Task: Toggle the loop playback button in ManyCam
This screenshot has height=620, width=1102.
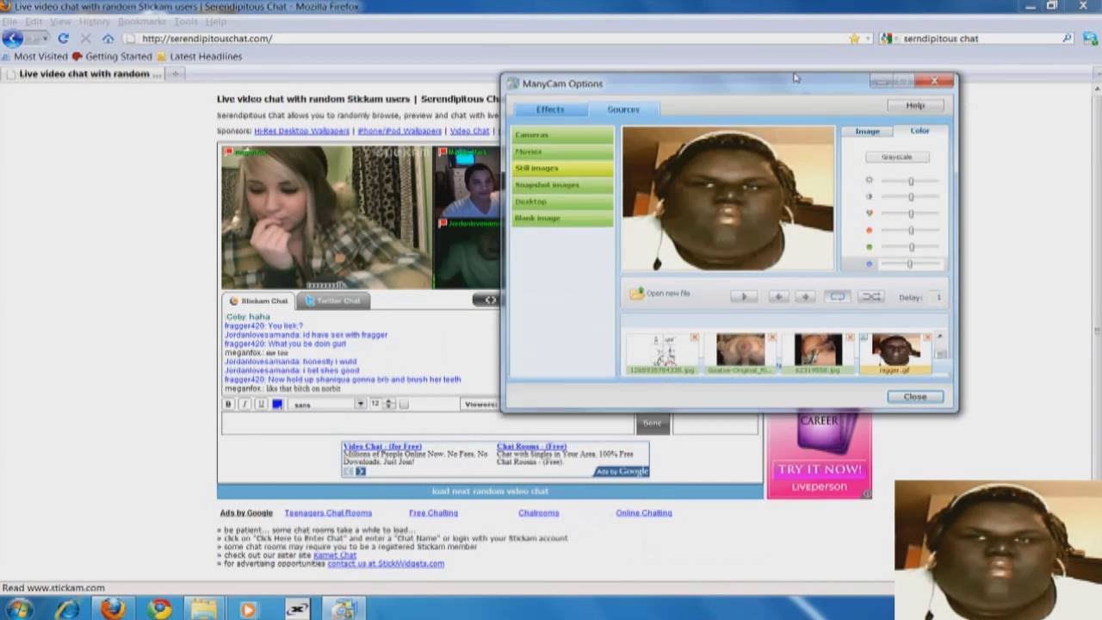Action: [x=837, y=296]
